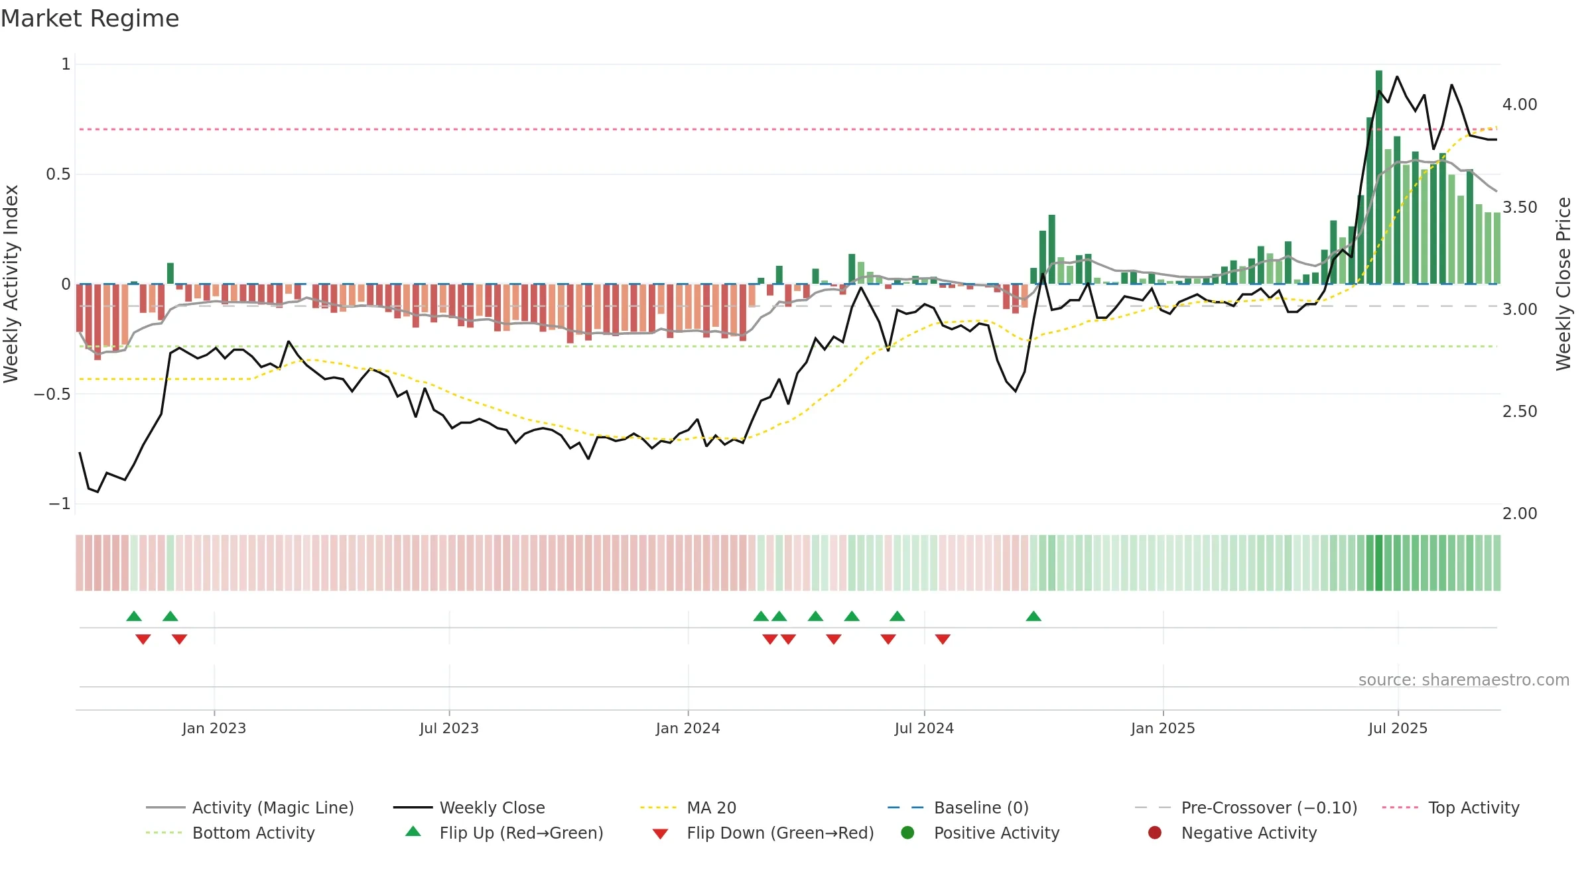Image resolution: width=1592 pixels, height=895 pixels.
Task: Click the dark red Negative Activity circle icon
Action: [x=1155, y=832]
